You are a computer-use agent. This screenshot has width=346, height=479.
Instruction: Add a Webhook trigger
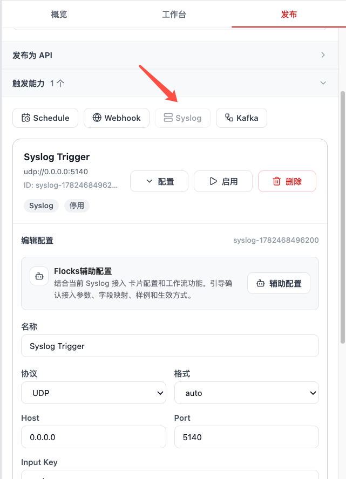pyautogui.click(x=117, y=118)
